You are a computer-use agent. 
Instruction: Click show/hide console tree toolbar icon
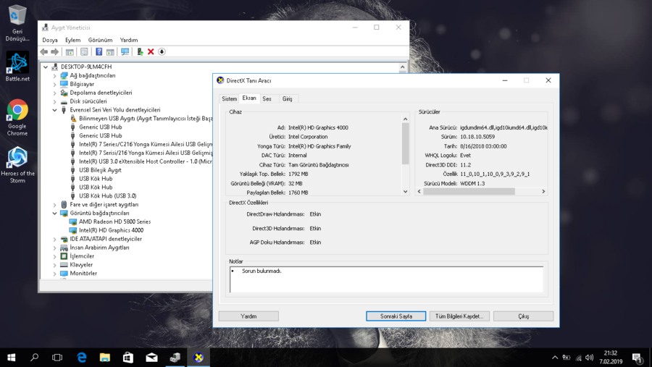(x=70, y=52)
